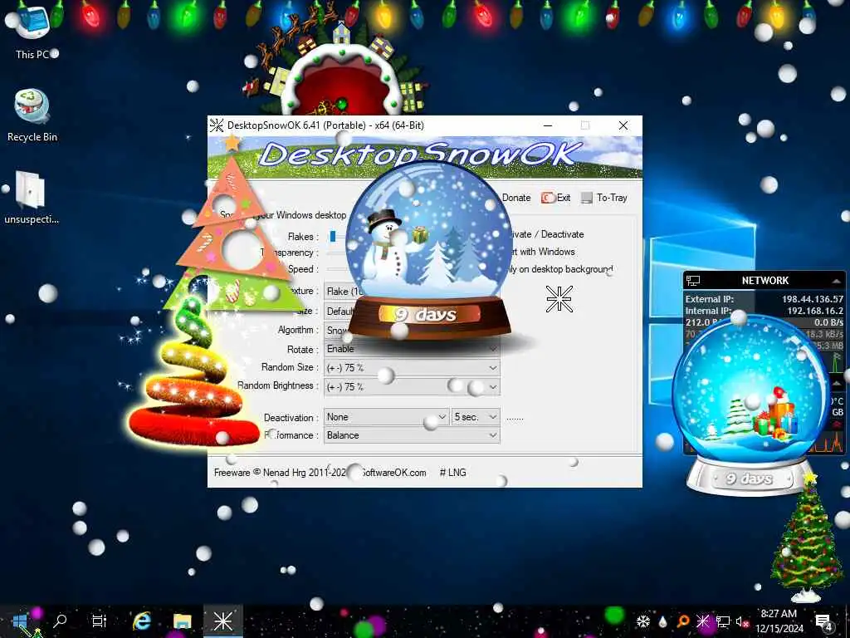The height and width of the screenshot is (638, 850).
Task: Click DesktopSnowOK title bar app icon
Action: tap(217, 125)
